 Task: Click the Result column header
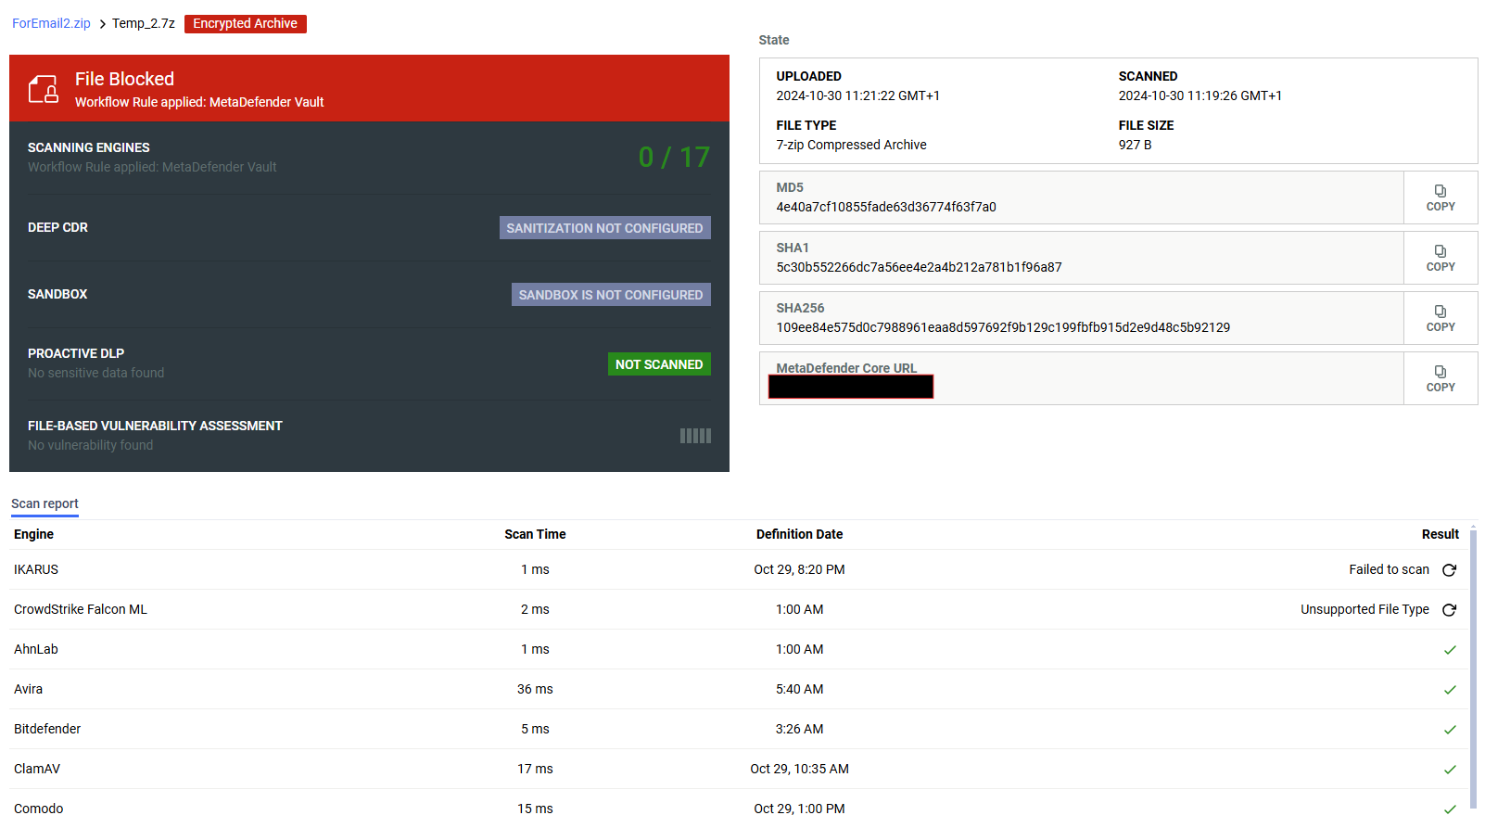click(x=1441, y=534)
